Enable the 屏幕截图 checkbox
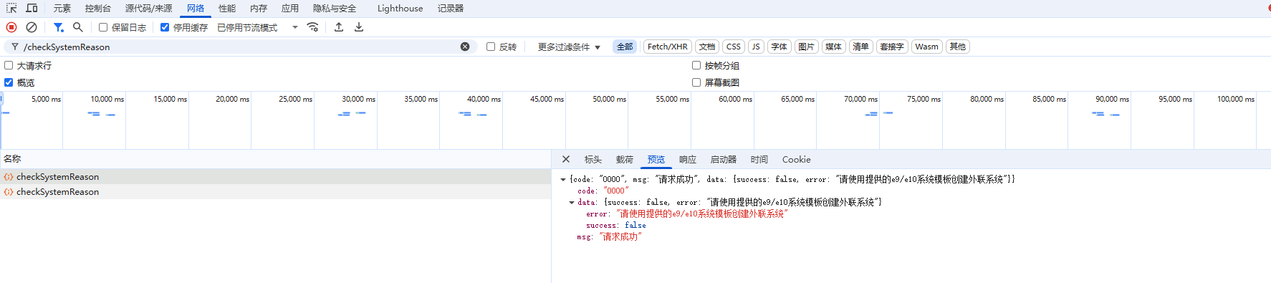The width and height of the screenshot is (1271, 283). [x=696, y=82]
